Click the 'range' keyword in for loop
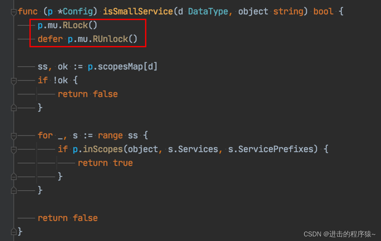This screenshot has width=381, height=241. [110, 135]
